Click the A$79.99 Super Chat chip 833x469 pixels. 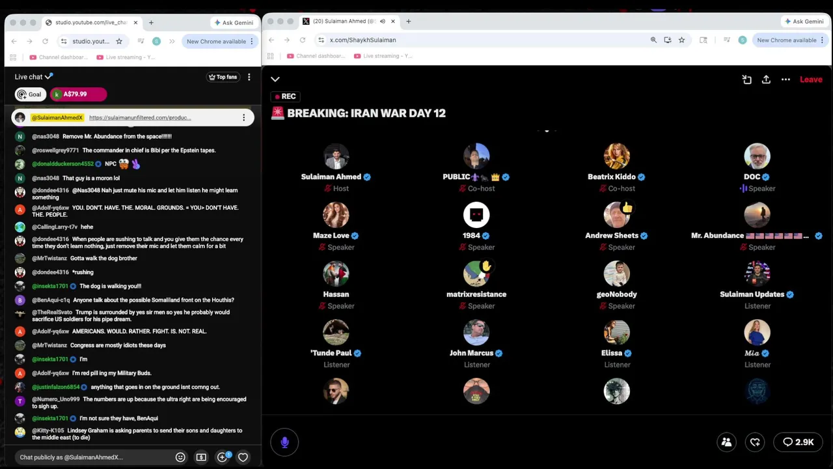78,94
